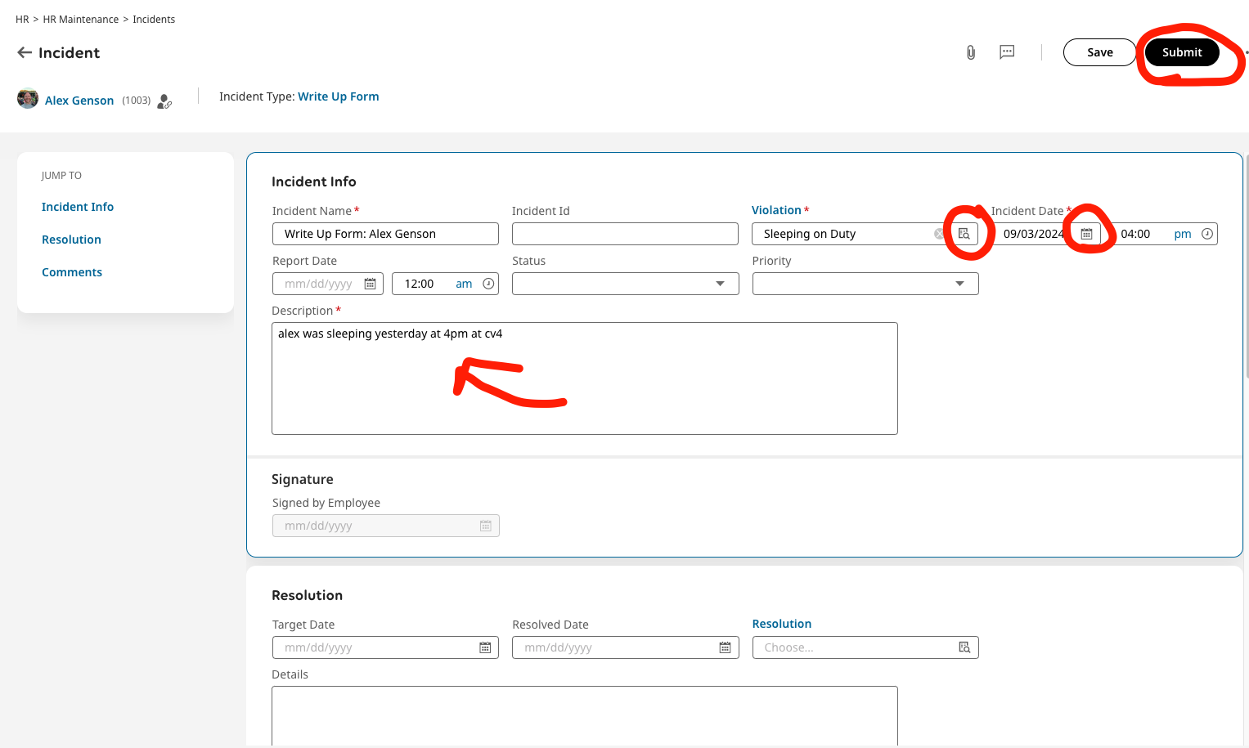Open the Incident Date calendar picker
The height and width of the screenshot is (748, 1249).
1086,234
